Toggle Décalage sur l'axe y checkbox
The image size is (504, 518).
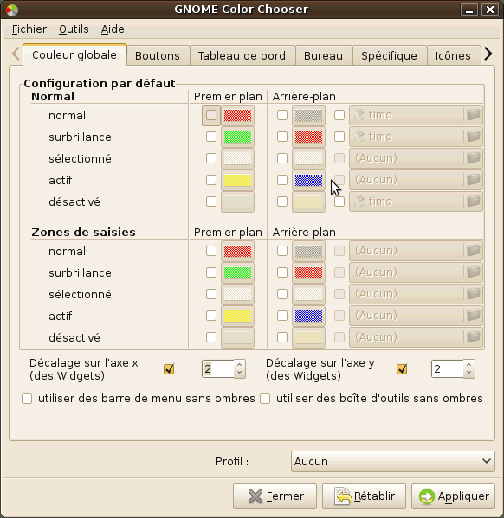point(402,368)
